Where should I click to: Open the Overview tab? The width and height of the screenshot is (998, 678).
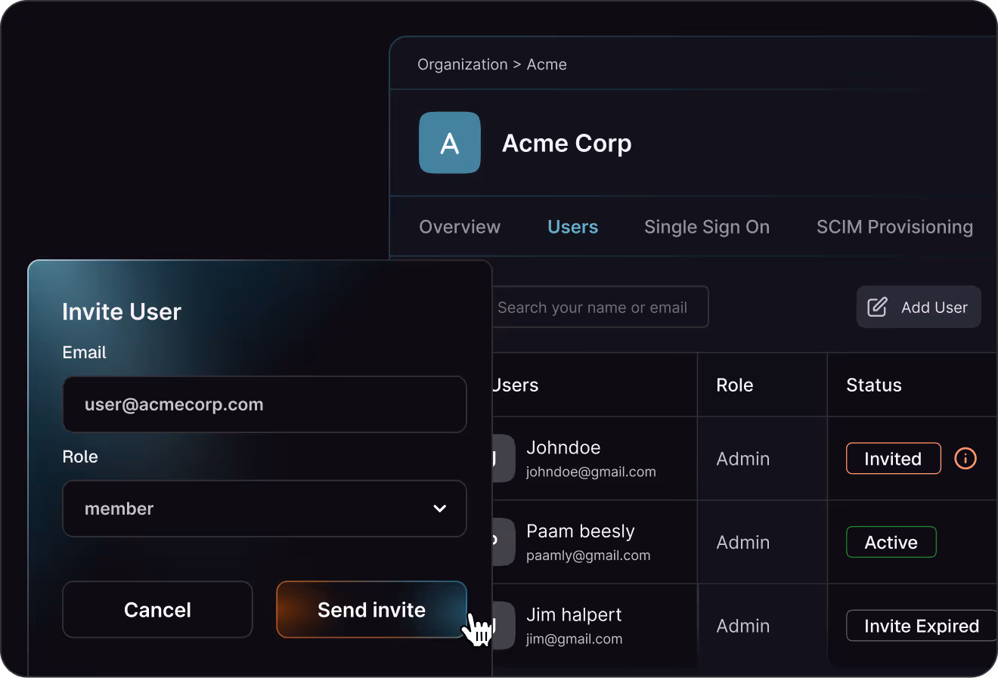[460, 227]
